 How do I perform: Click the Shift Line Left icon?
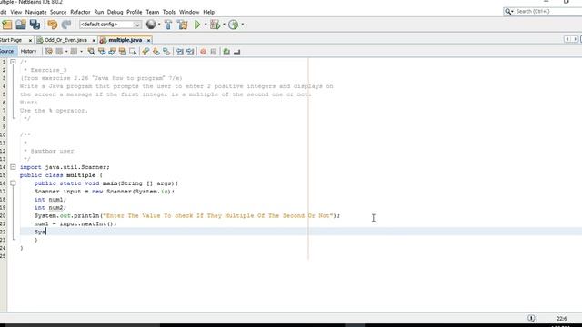(x=180, y=52)
